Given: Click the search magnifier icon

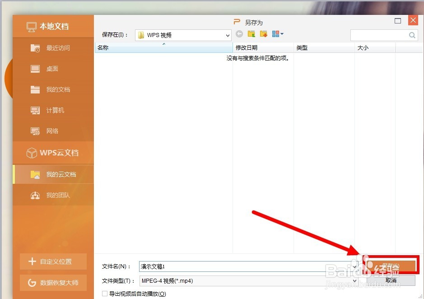Looking at the screenshot, I should point(412,35).
